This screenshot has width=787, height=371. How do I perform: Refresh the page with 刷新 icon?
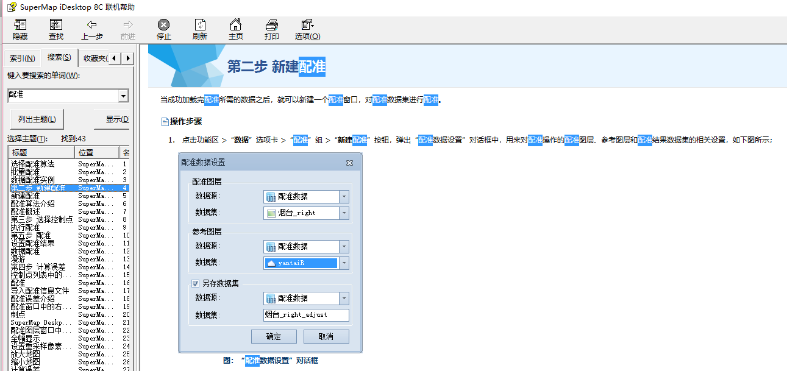click(x=200, y=25)
